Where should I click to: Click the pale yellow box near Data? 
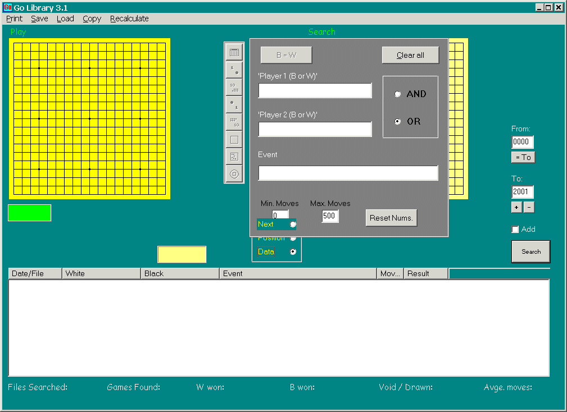coord(182,255)
